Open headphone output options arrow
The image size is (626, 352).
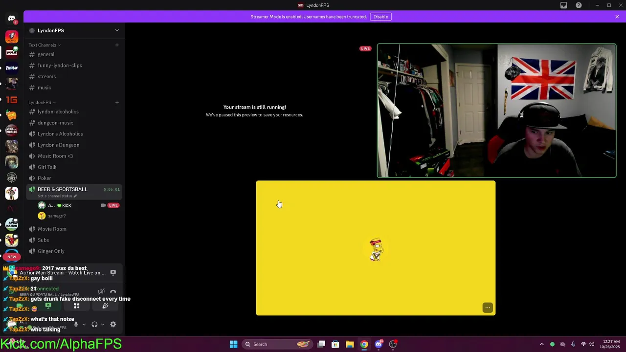click(x=102, y=325)
